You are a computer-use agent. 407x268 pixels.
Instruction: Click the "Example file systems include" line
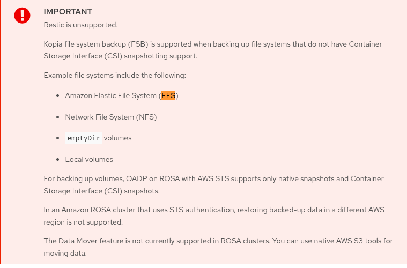pos(115,75)
